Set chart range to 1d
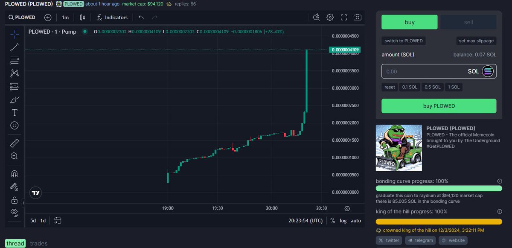Viewport: 512px width, 248px height. click(43, 221)
